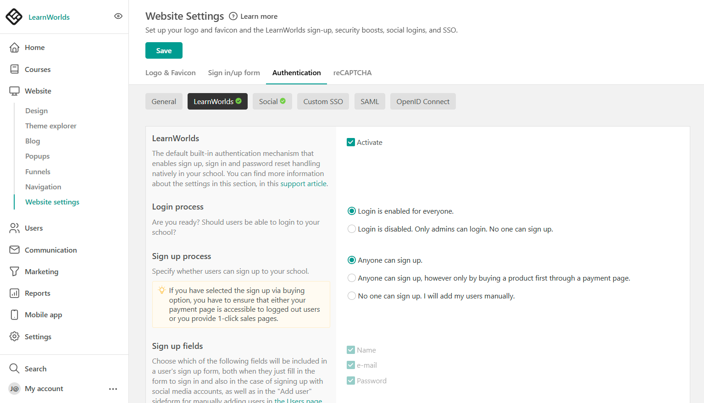This screenshot has height=403, width=704.
Task: Select the LearnWorlds authentication sub-tab
Action: pyautogui.click(x=217, y=101)
